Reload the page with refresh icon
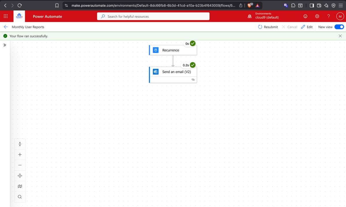The width and height of the screenshot is (346, 207). (x=20, y=5)
